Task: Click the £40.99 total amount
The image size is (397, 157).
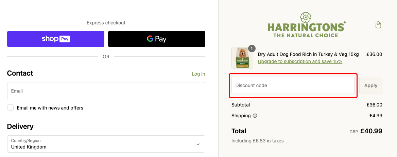Action: [371, 131]
